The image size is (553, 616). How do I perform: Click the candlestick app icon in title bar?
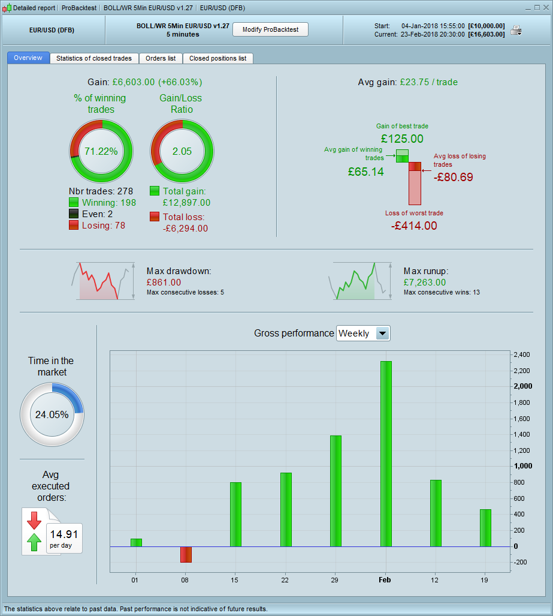tap(7, 8)
